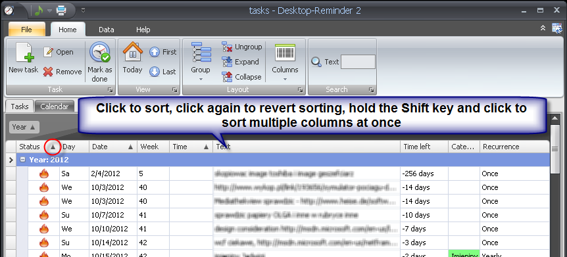Open the File menu tab
This screenshot has width=567, height=257.
tap(26, 30)
